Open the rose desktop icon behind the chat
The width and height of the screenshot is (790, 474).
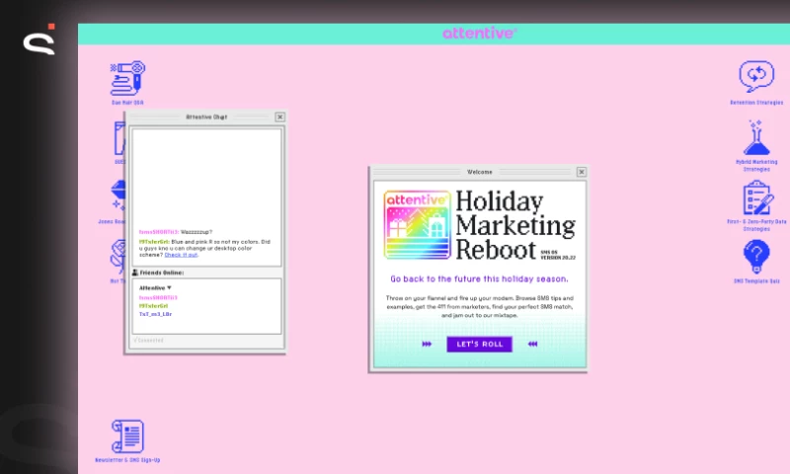pos(118,256)
